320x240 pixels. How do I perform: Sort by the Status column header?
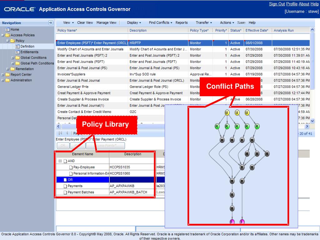236,30
